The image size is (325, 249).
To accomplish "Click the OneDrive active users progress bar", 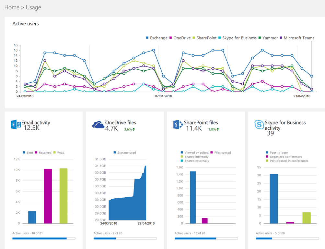I will (125, 239).
